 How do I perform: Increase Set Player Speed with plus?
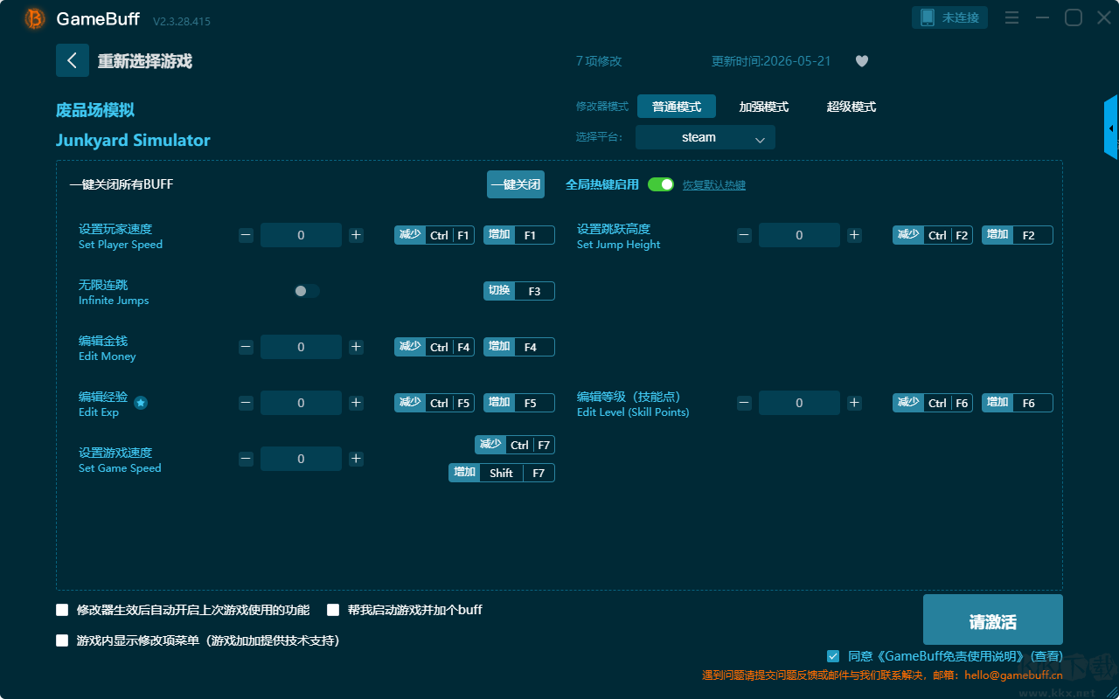[x=356, y=235]
